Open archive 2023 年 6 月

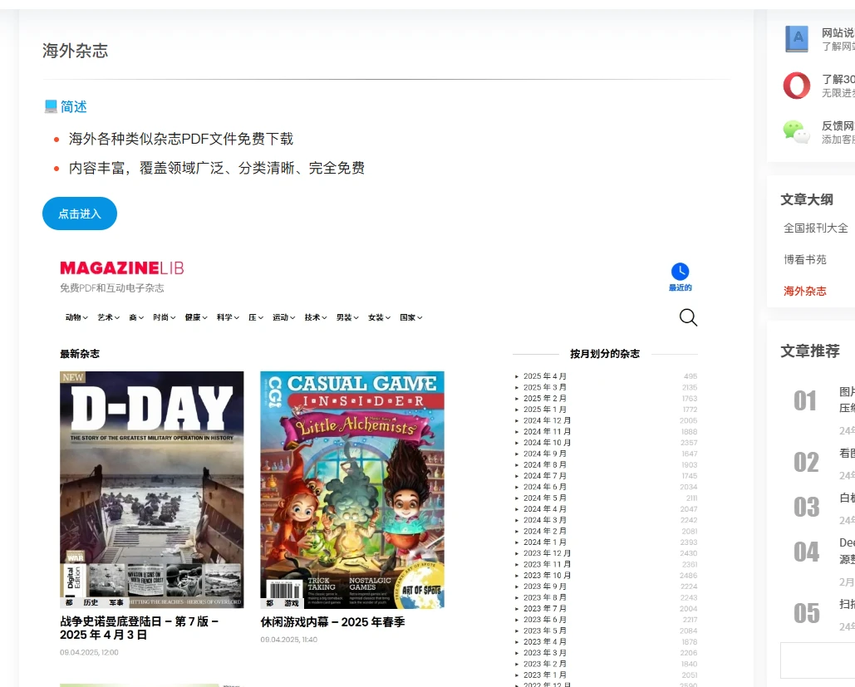tap(545, 620)
